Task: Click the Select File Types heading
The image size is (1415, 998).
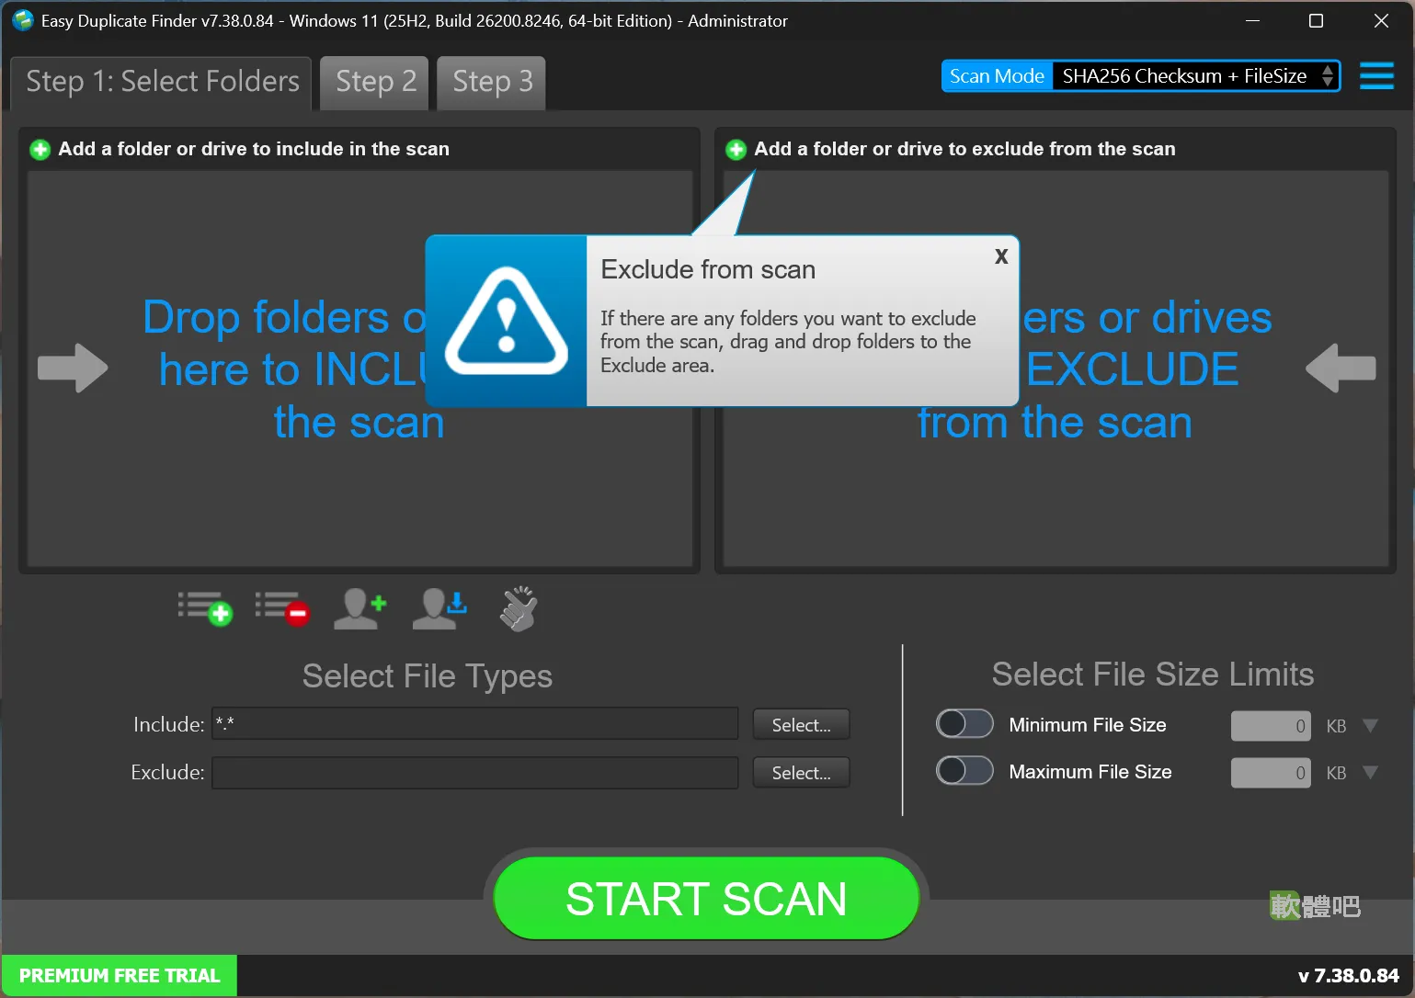Action: (428, 676)
